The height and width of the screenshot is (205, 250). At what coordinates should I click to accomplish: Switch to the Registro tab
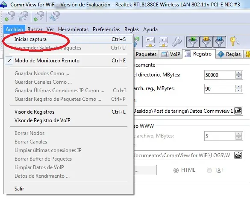pyautogui.click(x=199, y=54)
